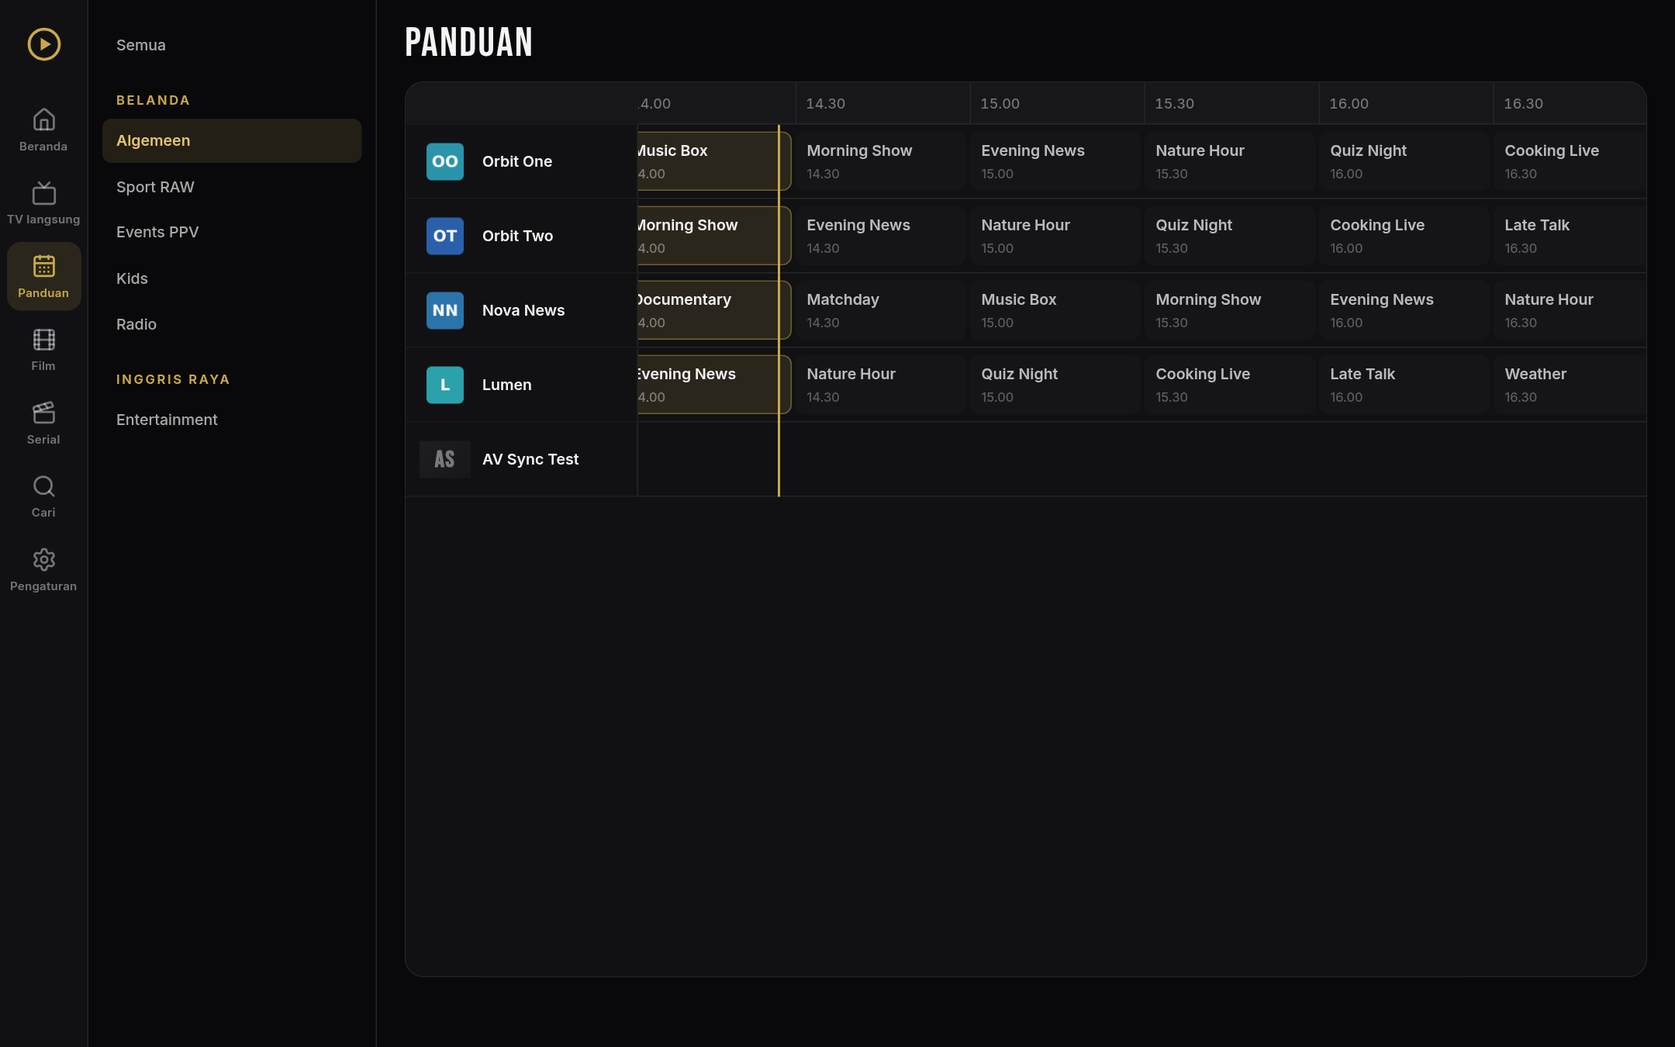Open Weather 16.30 on Lumen
The image size is (1675, 1047).
click(x=1570, y=385)
